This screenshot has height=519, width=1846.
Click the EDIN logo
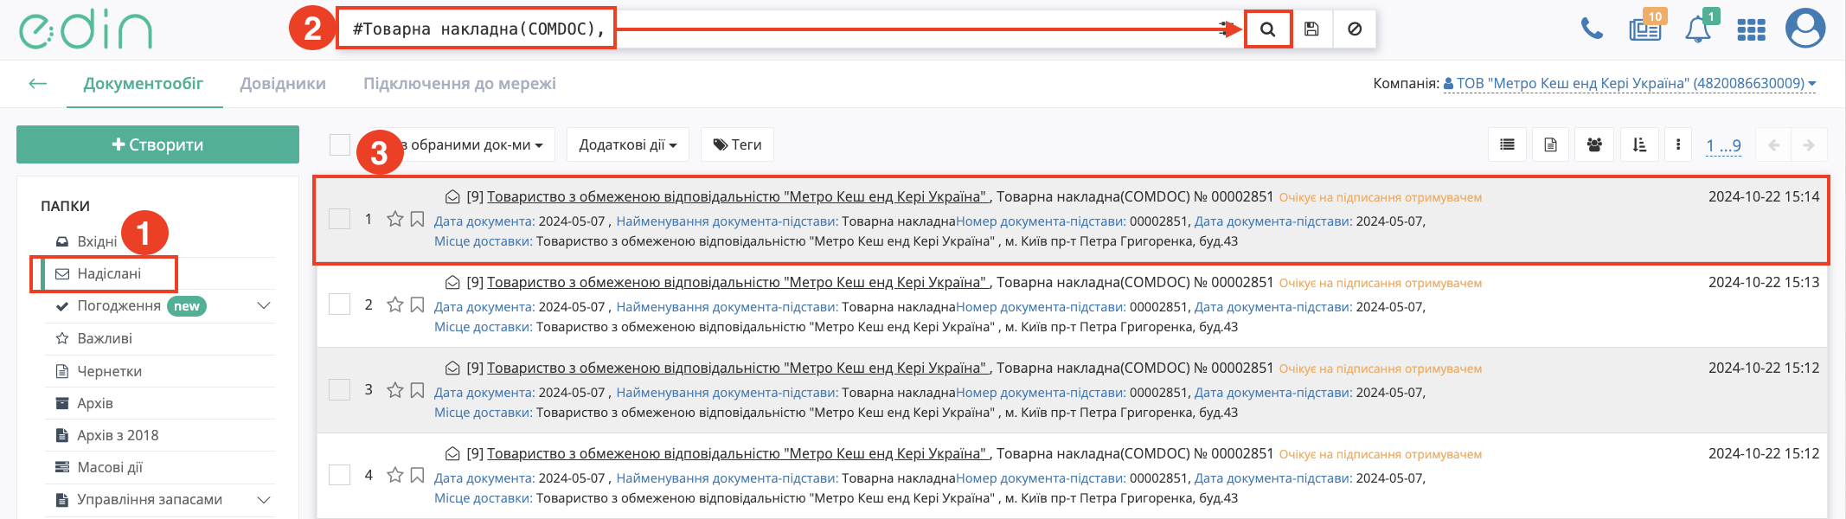tap(86, 30)
